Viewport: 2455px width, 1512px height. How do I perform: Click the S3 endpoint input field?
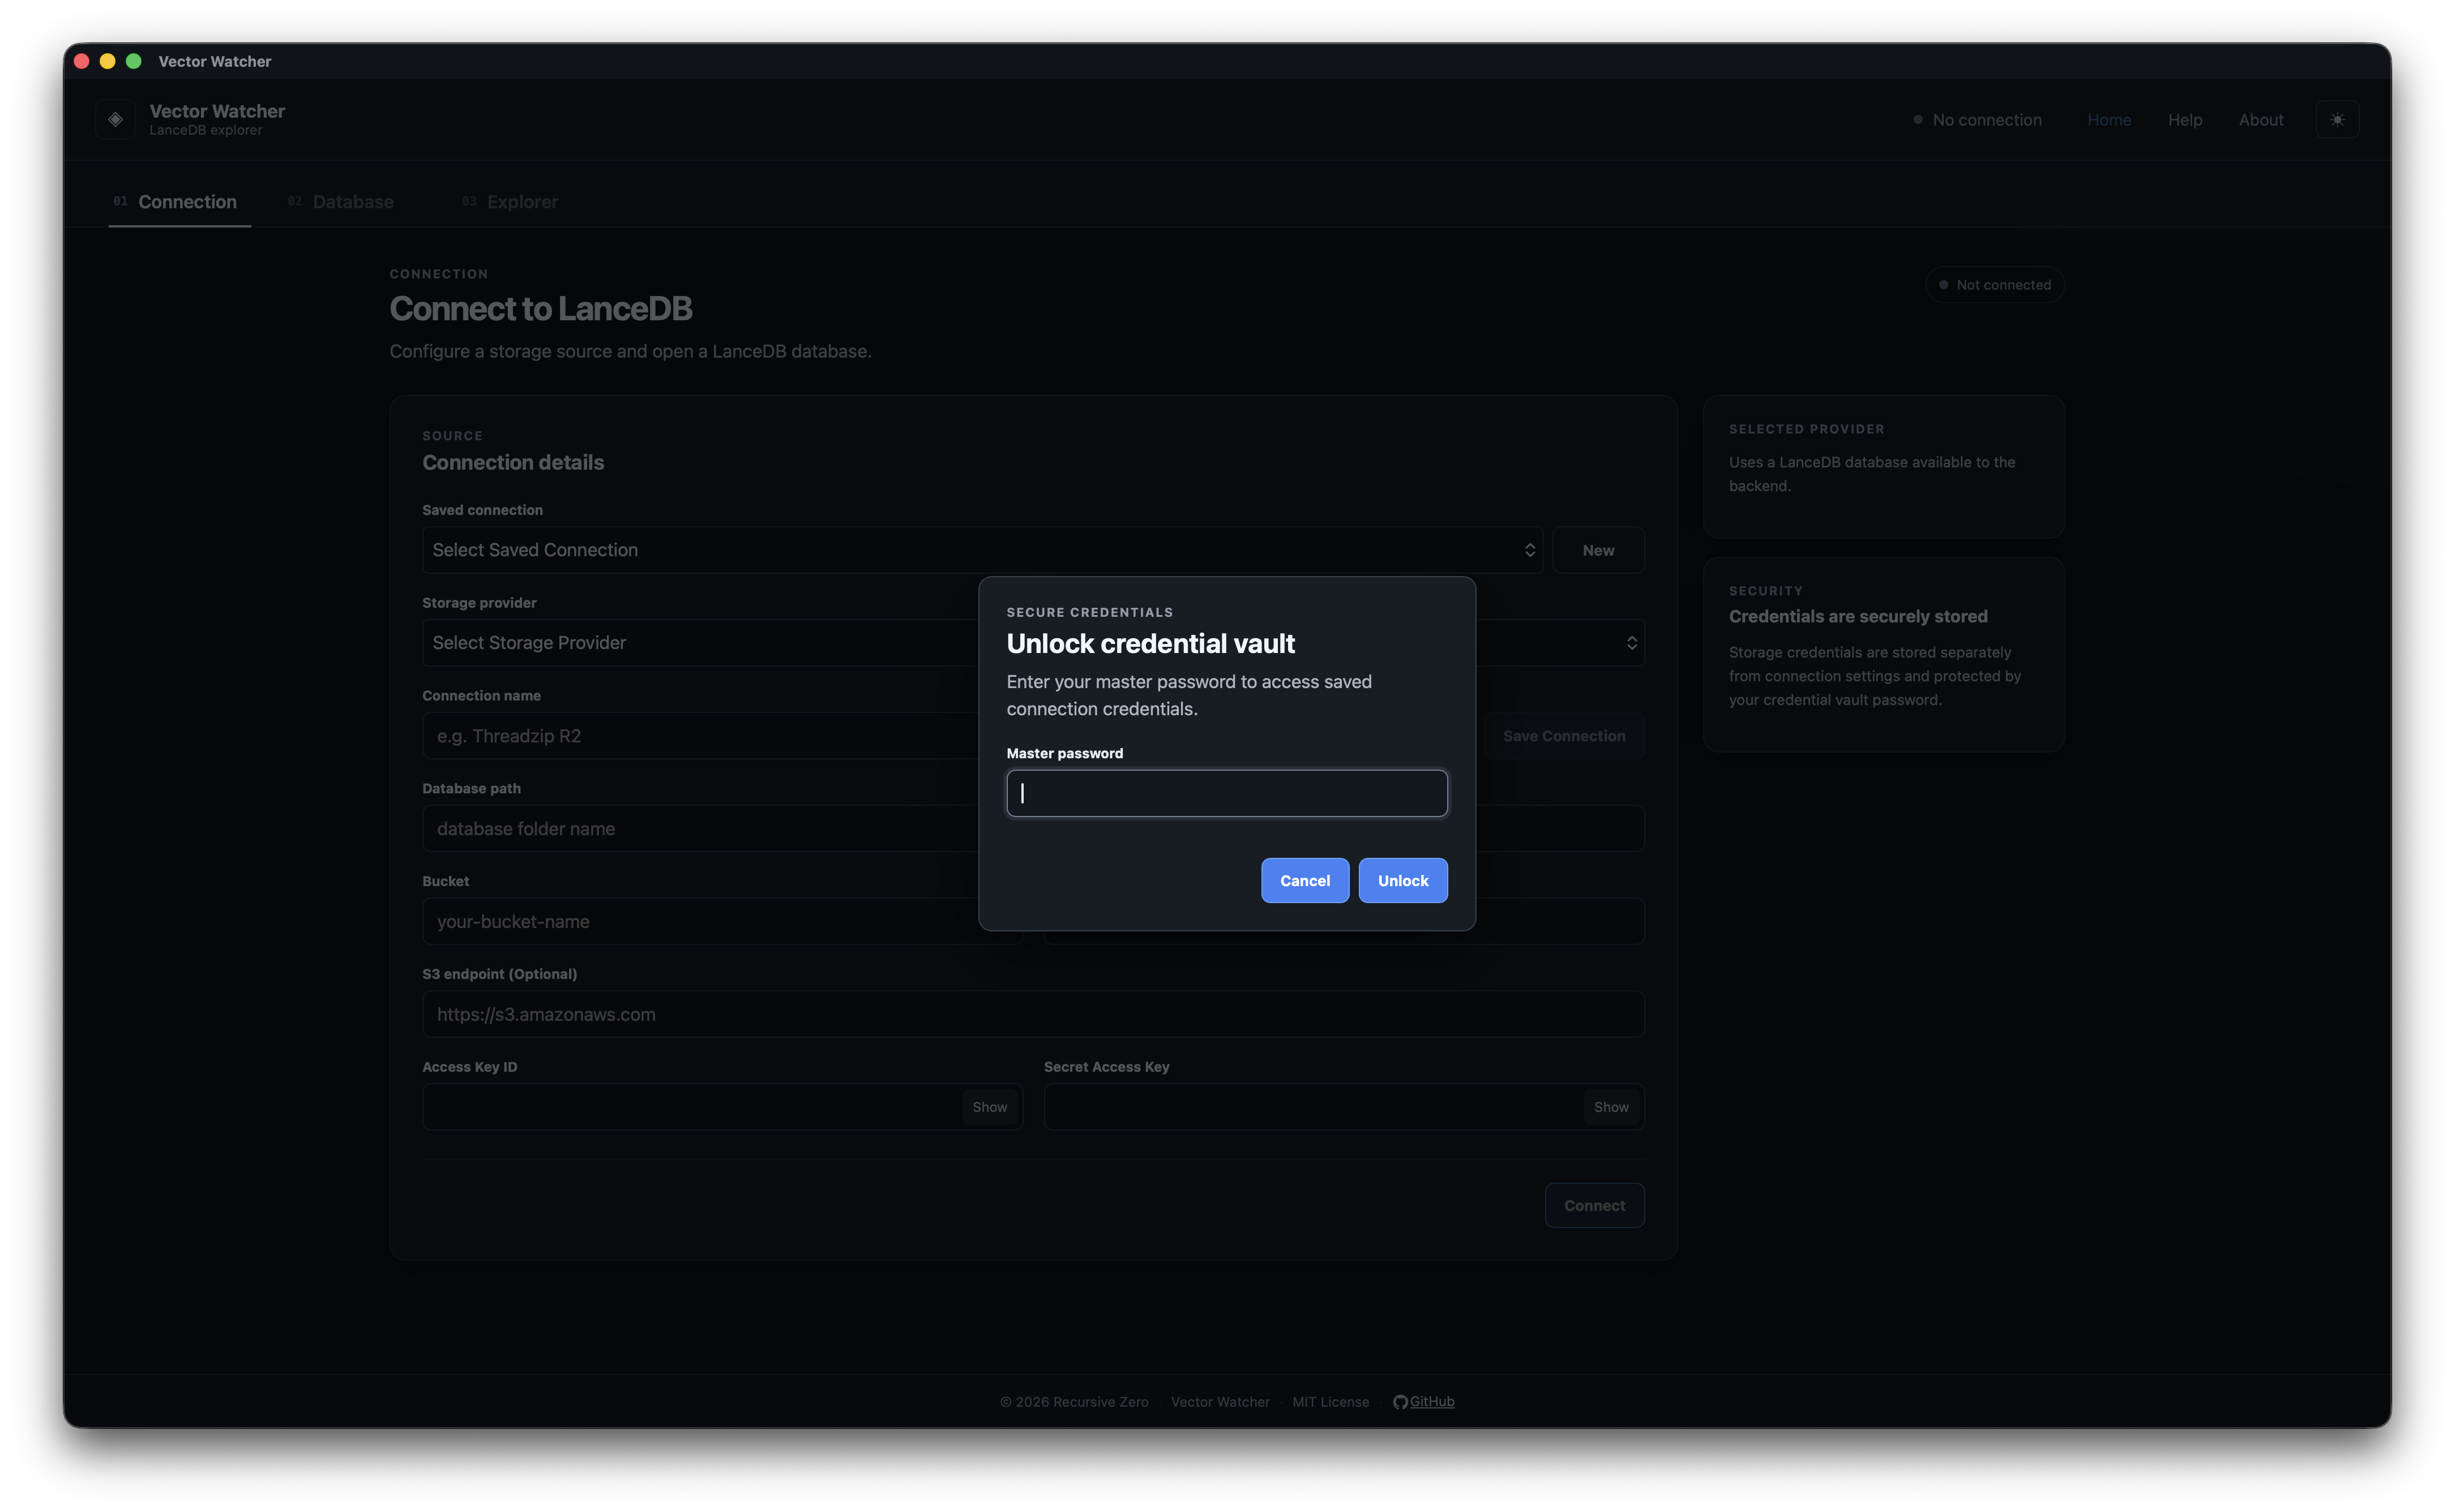(x=1032, y=1015)
